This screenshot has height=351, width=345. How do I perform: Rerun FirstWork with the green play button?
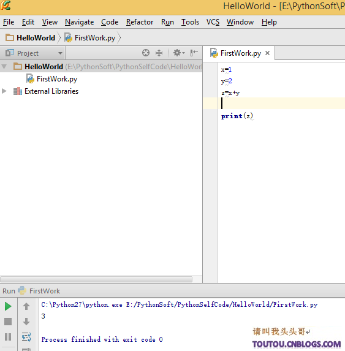click(8, 306)
